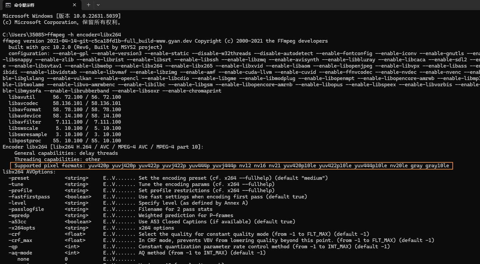
Task: Click the Command Prompt tab icon
Action: (8, 5)
